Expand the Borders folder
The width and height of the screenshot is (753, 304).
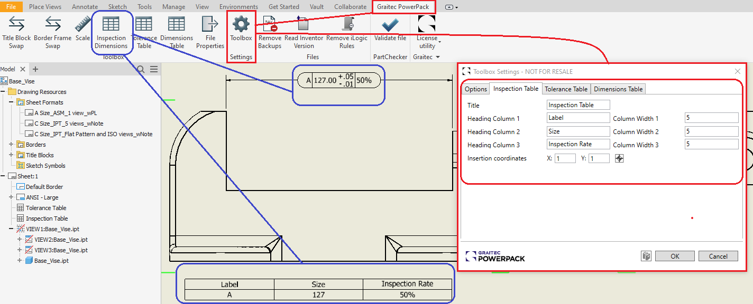coord(12,145)
